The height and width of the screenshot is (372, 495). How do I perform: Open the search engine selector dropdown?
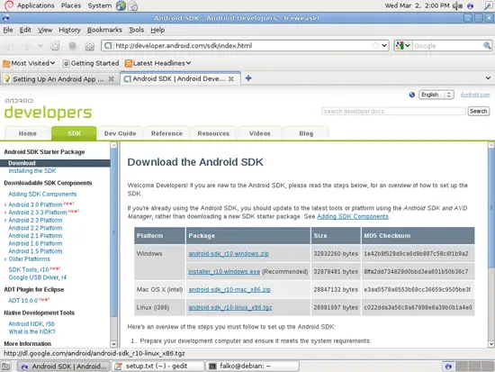[x=403, y=46]
